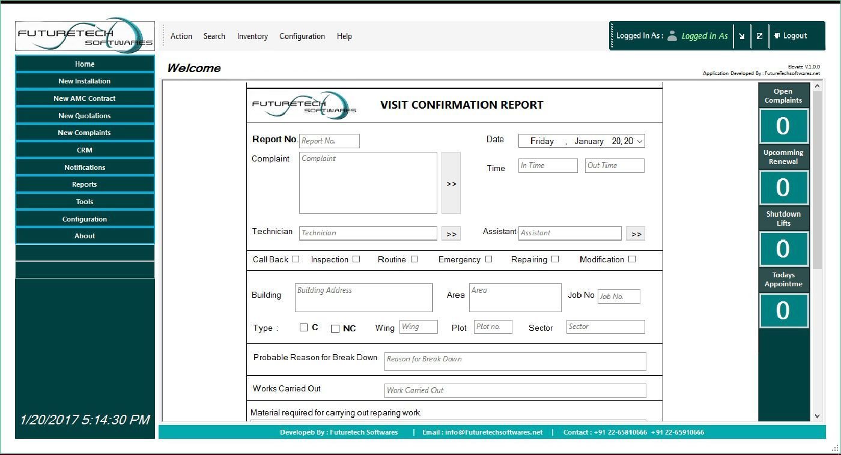The width and height of the screenshot is (841, 455).
Task: Focus the Technician input field
Action: (x=368, y=234)
